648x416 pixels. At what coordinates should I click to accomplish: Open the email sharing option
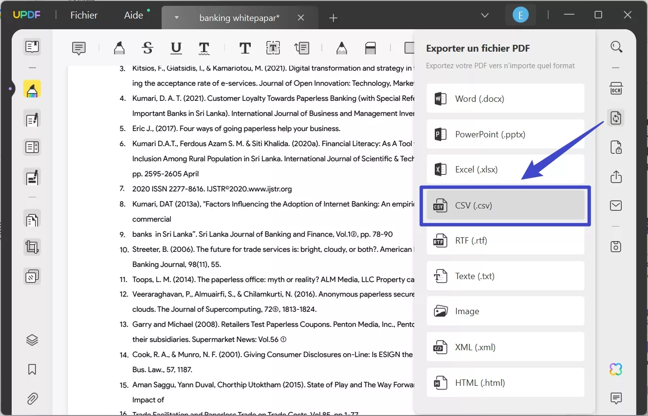[616, 206]
